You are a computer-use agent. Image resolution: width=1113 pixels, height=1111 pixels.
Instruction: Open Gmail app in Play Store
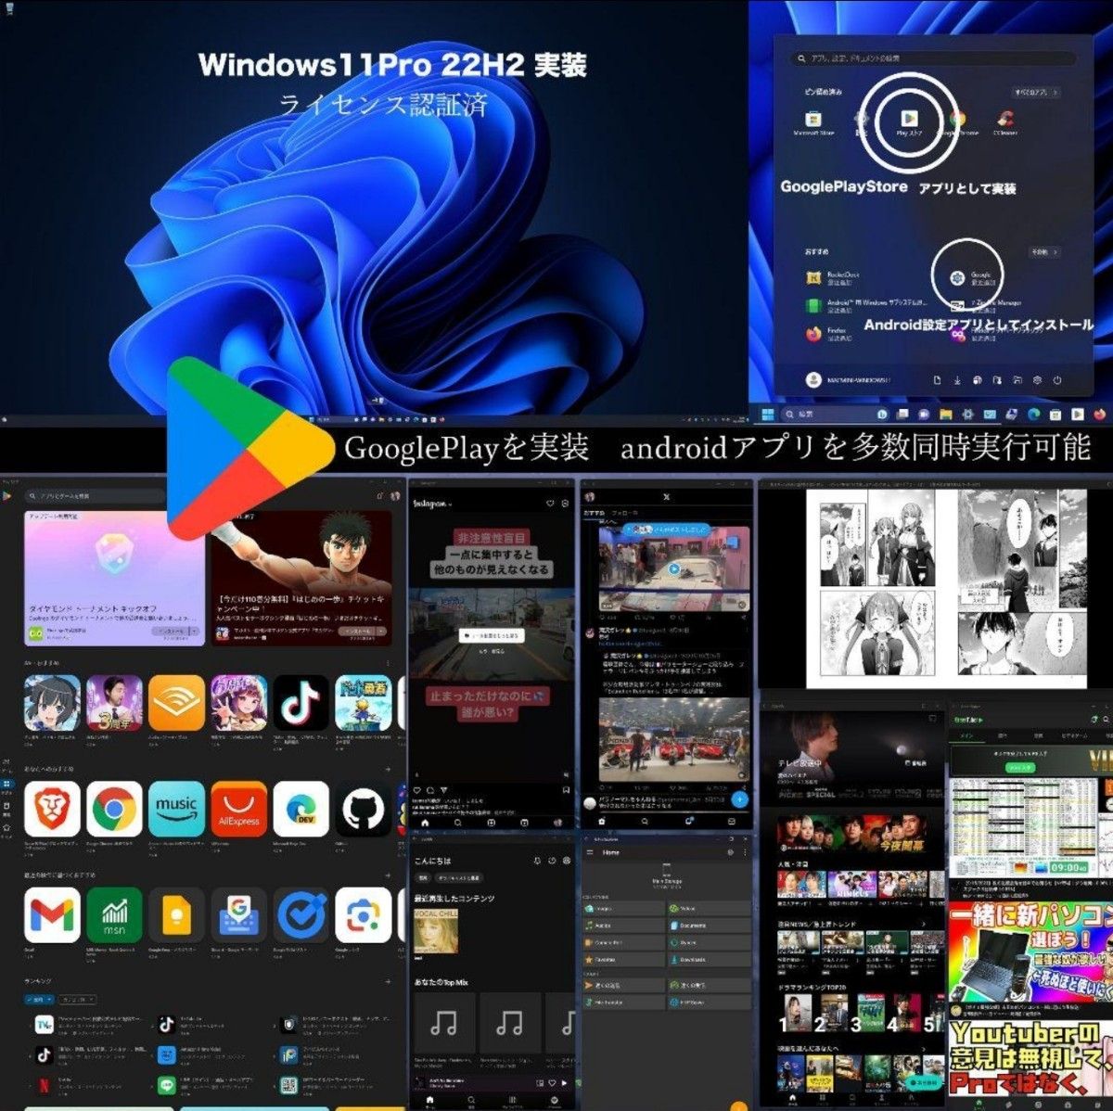(x=52, y=916)
